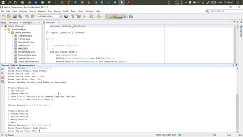The image size is (243, 137).
Task: Click the Output panel vertical scrollbar
Action: pyautogui.click(x=237, y=112)
